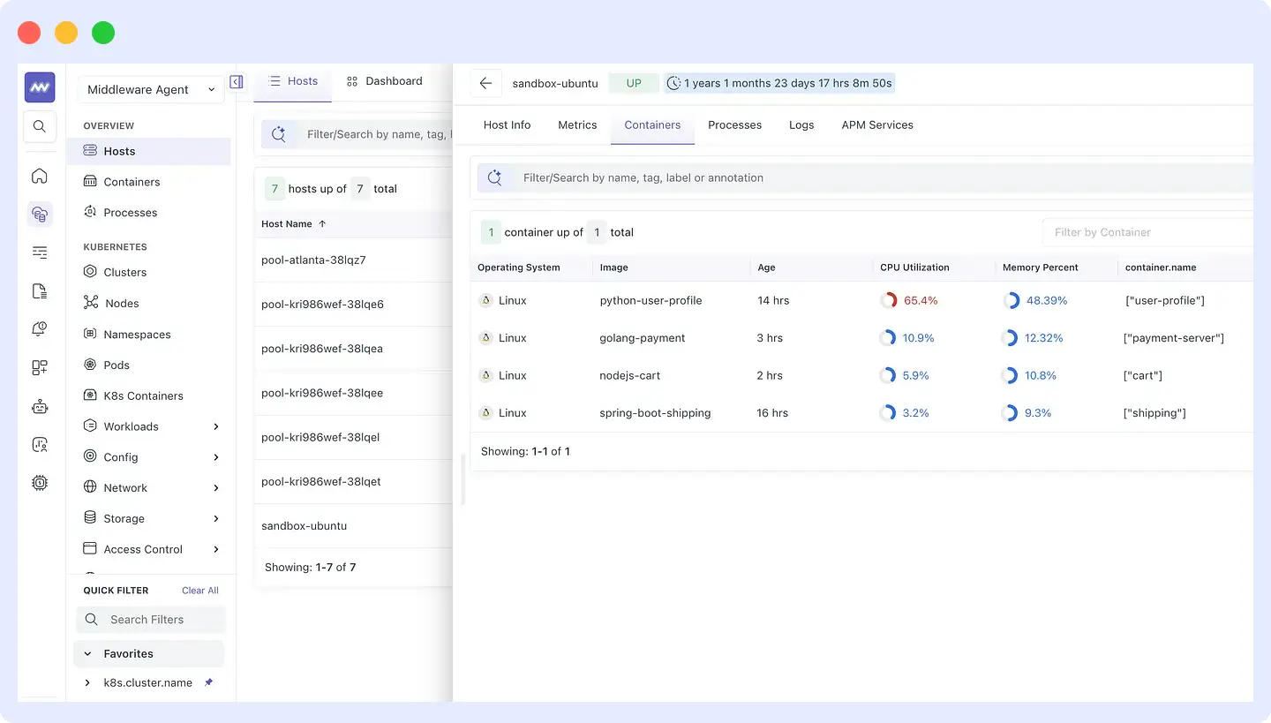The height and width of the screenshot is (723, 1271).
Task: Click the Pods icon in the sidebar
Action: (x=89, y=365)
